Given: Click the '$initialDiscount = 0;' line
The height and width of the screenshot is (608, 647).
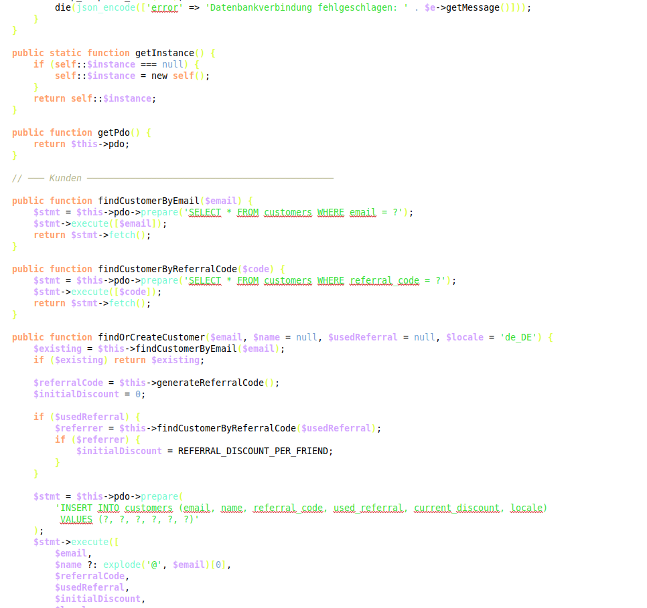Looking at the screenshot, I should pyautogui.click(x=90, y=394).
